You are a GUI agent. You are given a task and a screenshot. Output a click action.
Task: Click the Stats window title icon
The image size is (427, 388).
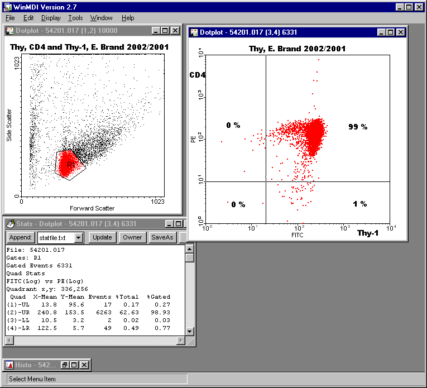click(11, 224)
